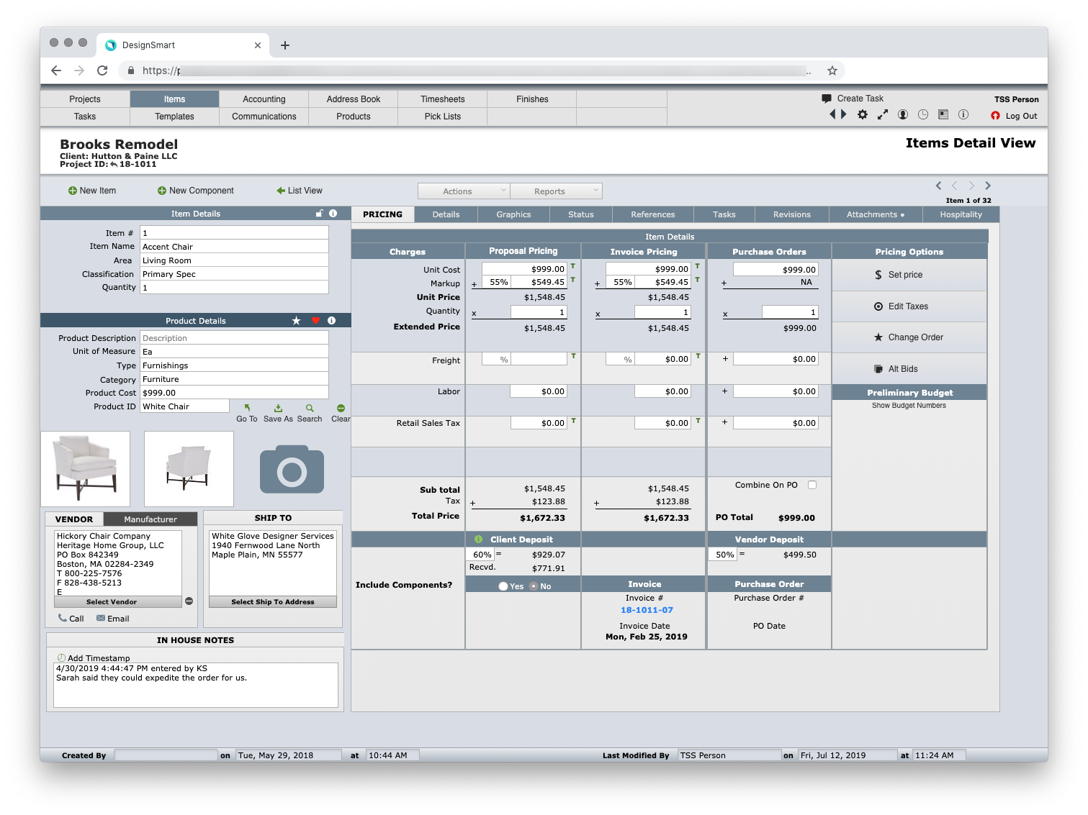Open the Attachments tab

875,214
